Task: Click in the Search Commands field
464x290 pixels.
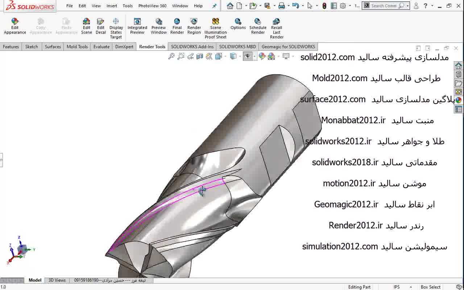Action: point(384,6)
